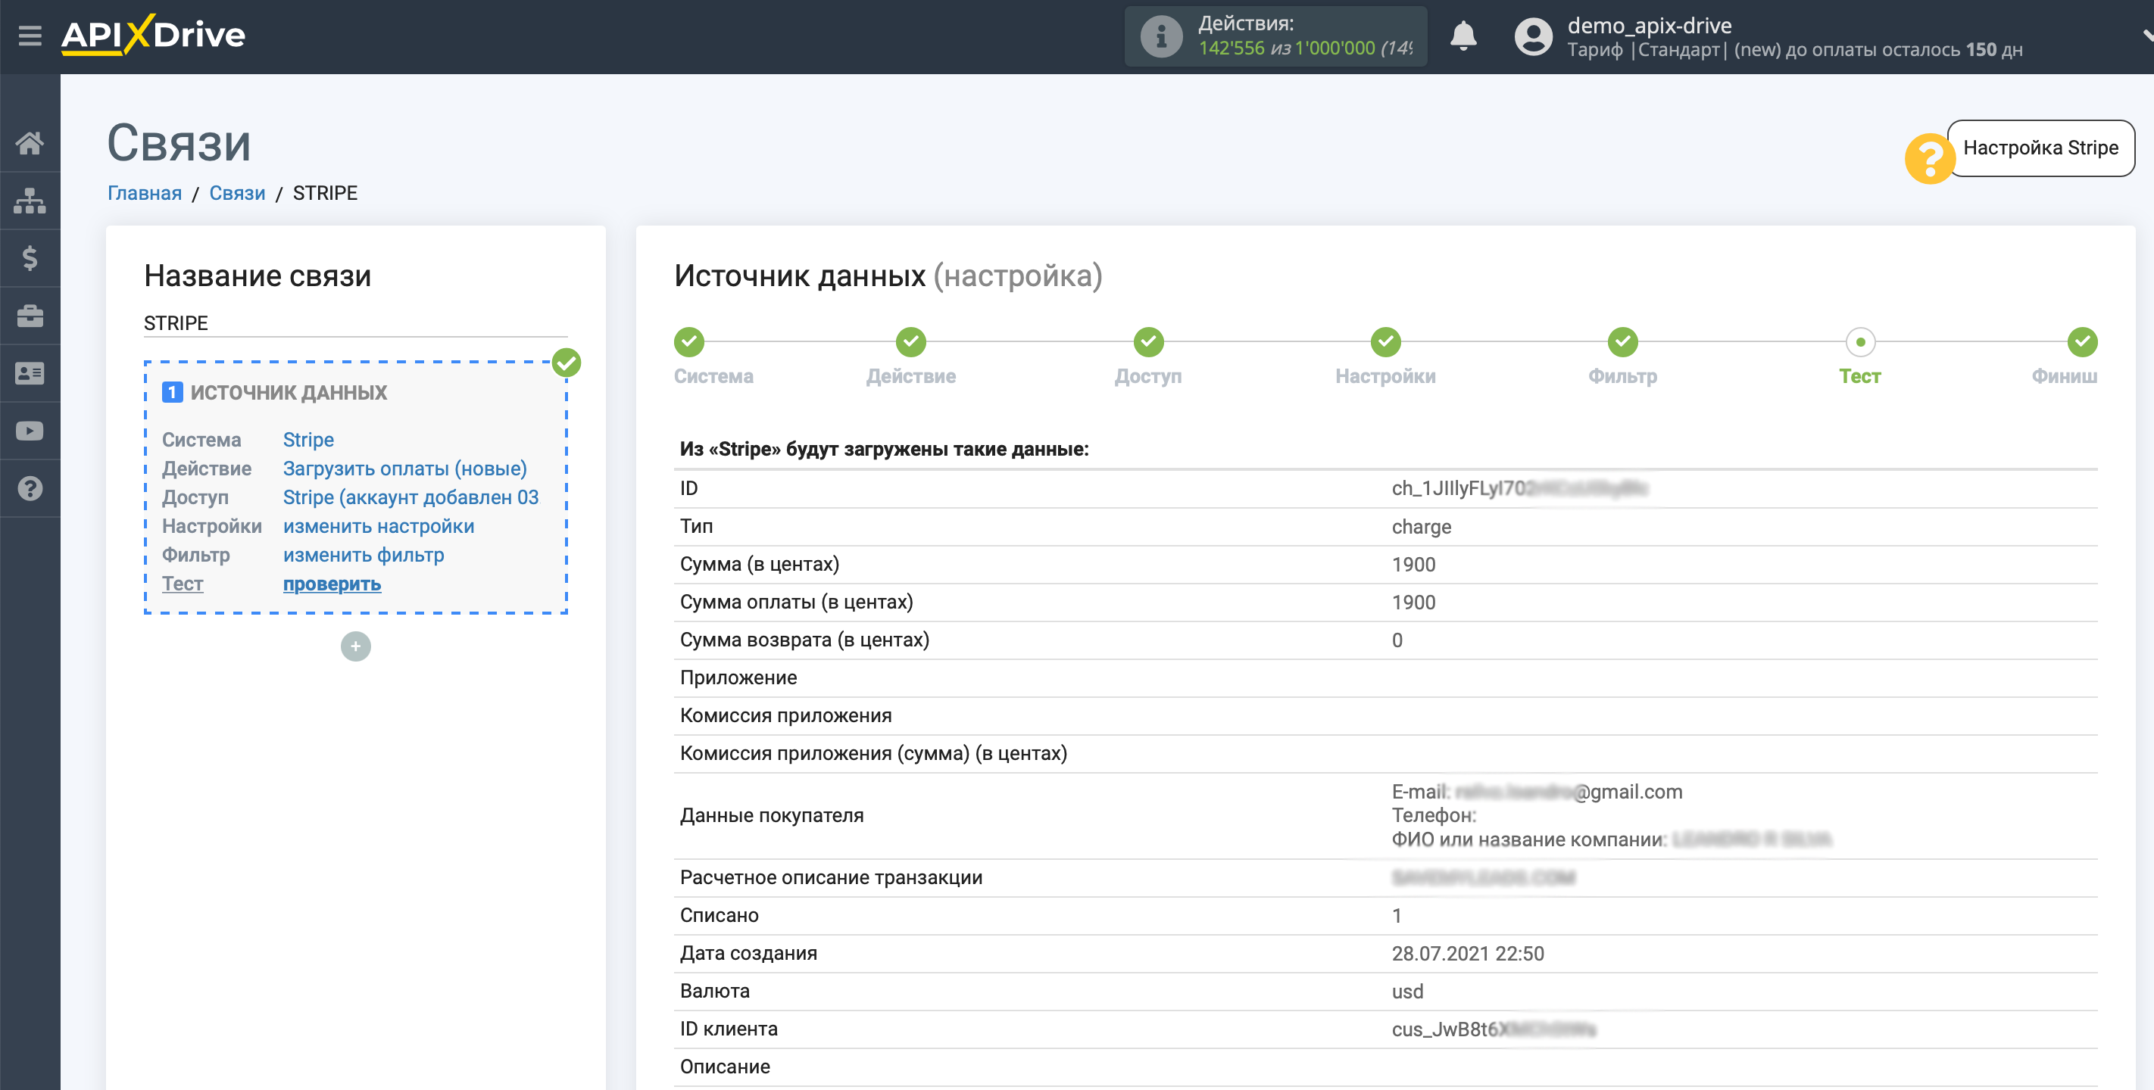Click Stripe (аккаунт добавлен 03 link
This screenshot has width=2154, height=1090.
411,497
